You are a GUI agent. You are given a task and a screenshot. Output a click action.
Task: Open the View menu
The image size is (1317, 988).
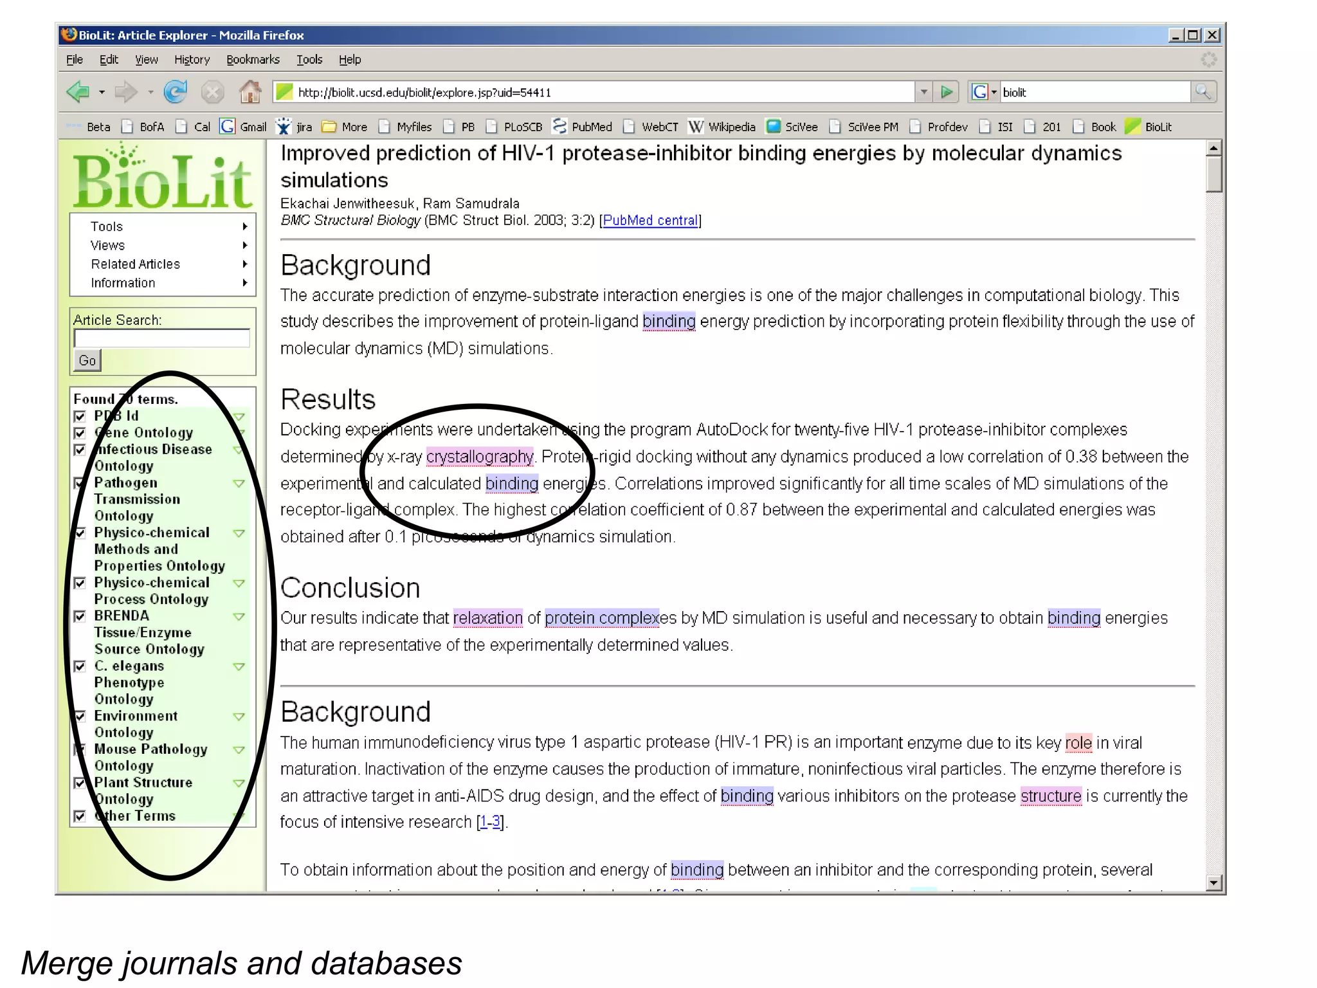[146, 59]
